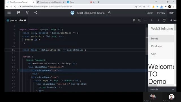Fork the project using the fork icon

click(27, 13)
